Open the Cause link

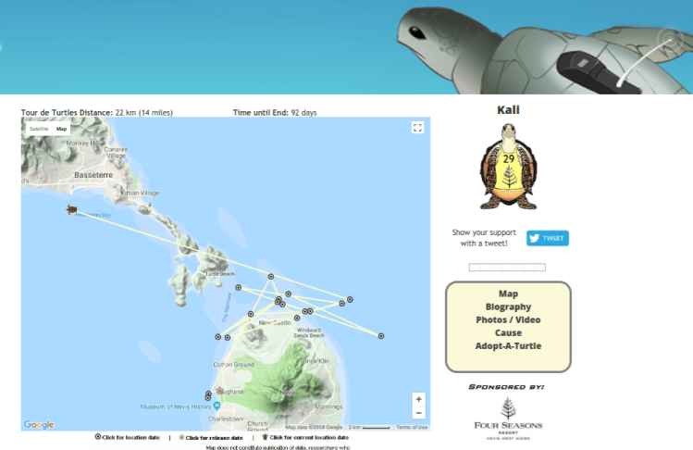(508, 332)
